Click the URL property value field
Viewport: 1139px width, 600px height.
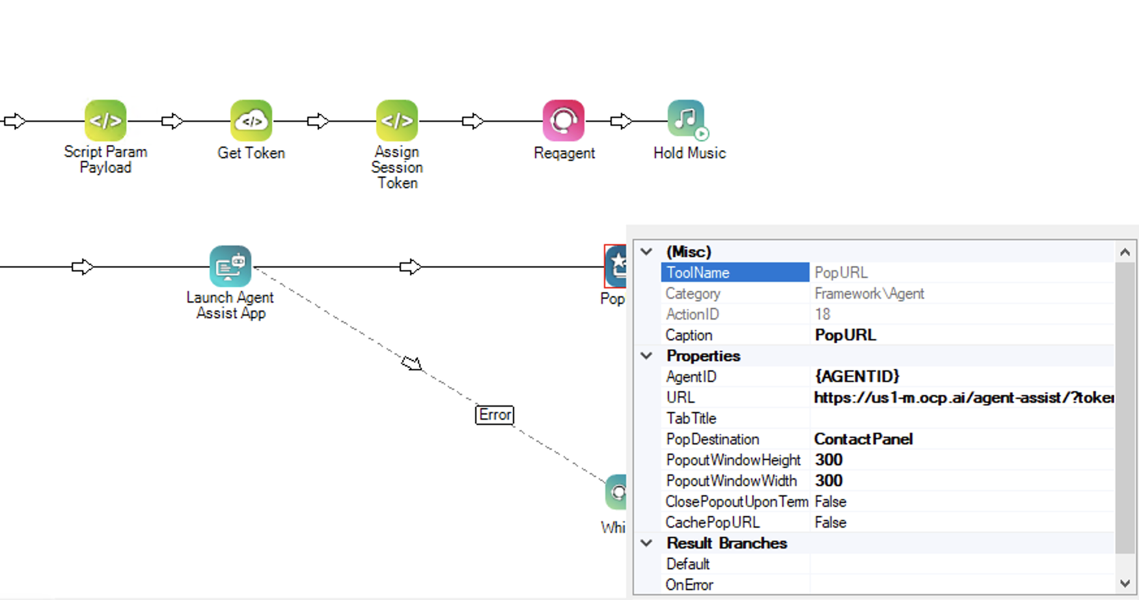click(962, 398)
